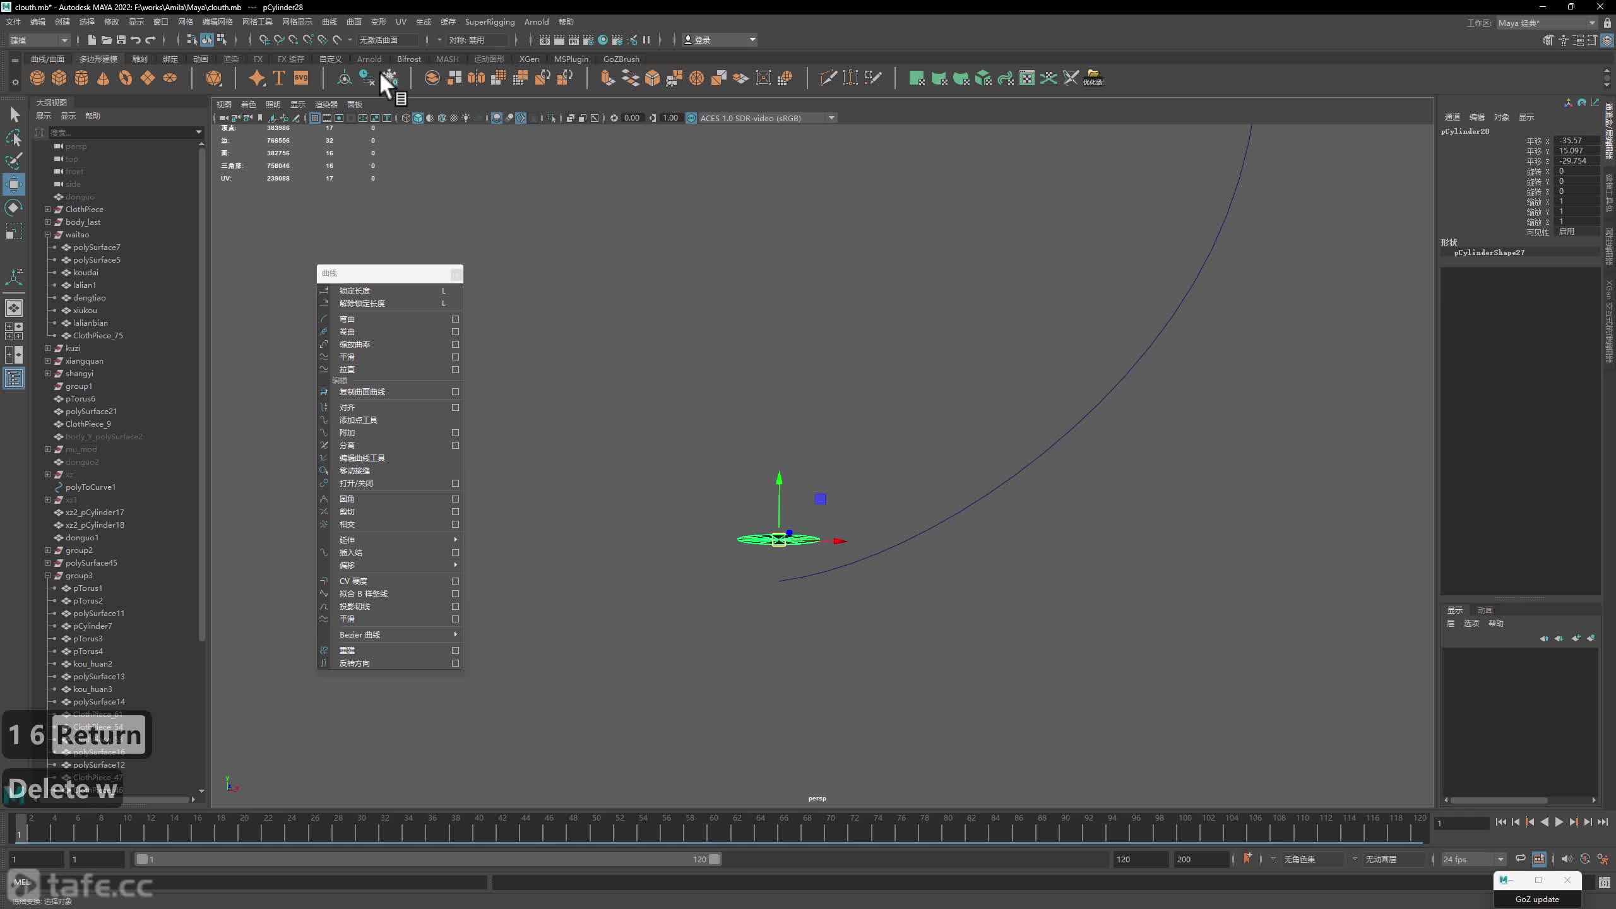Click the Mirror shelf icon
This screenshot has width=1616, height=909.
[x=476, y=78]
